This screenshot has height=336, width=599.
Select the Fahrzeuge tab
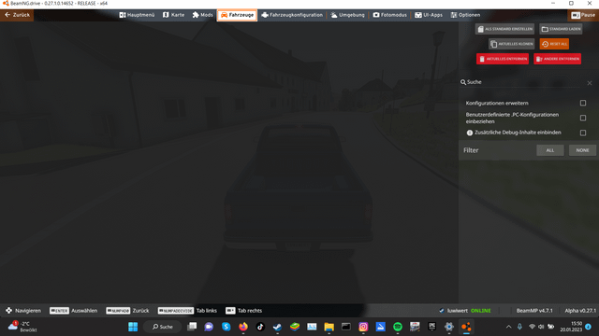(237, 15)
